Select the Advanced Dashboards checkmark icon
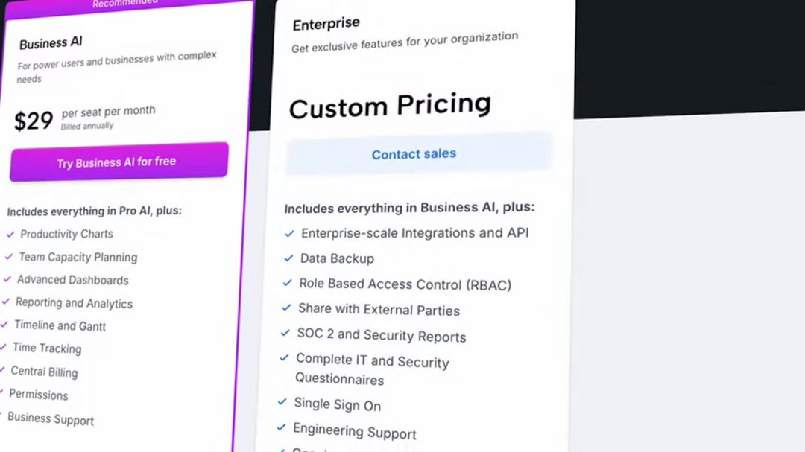Viewport: 805px width, 452px height. (x=7, y=279)
